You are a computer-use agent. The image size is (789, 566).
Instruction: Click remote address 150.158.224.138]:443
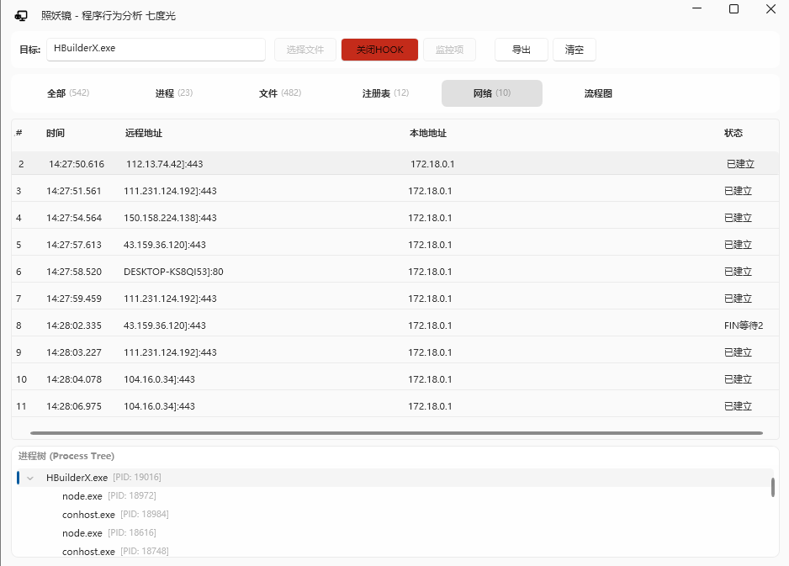[x=170, y=218]
